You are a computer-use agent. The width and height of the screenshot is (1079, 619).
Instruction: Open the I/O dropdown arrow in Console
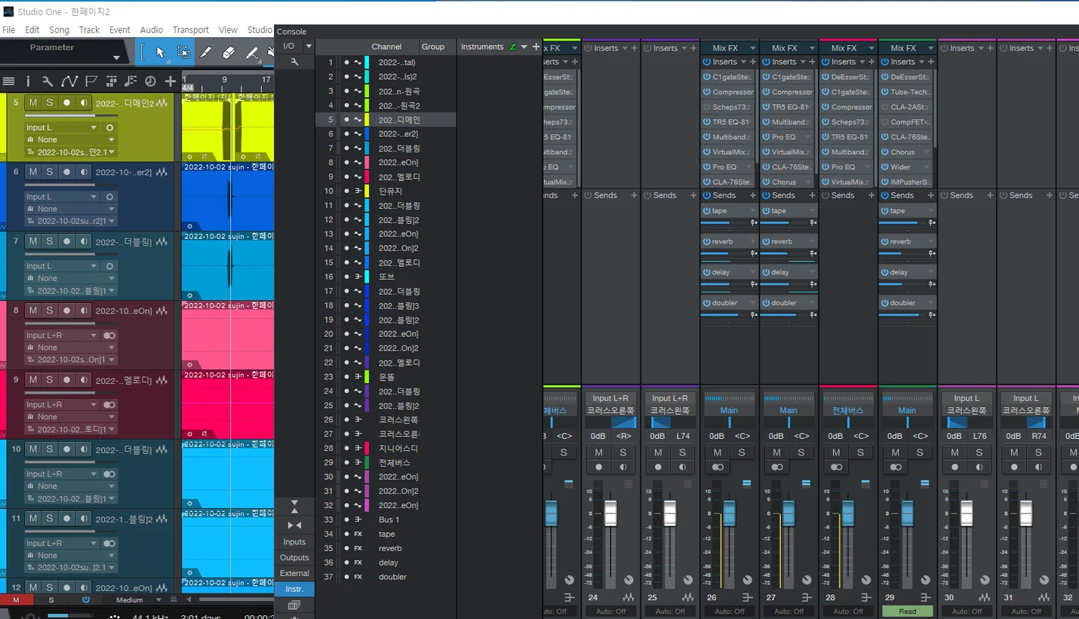(308, 47)
